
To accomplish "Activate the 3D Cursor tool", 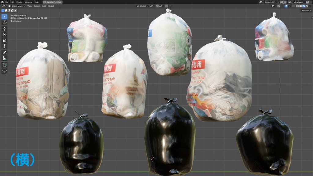I will pyautogui.click(x=4, y=22).
